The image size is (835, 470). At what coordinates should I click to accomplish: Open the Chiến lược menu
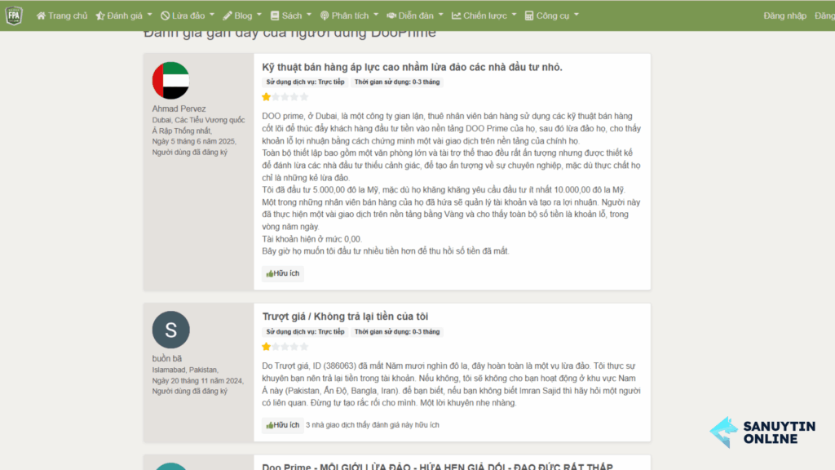click(484, 16)
